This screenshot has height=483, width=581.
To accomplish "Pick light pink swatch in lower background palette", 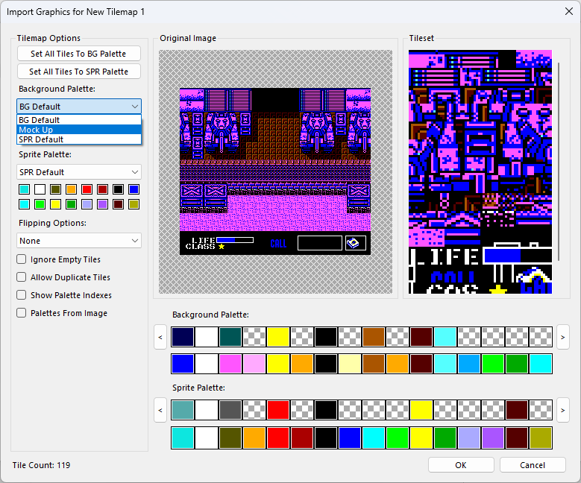I will 254,364.
